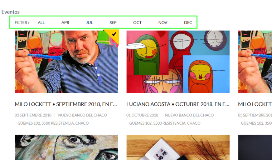Open Milo Lockett event photo

(x=67, y=62)
